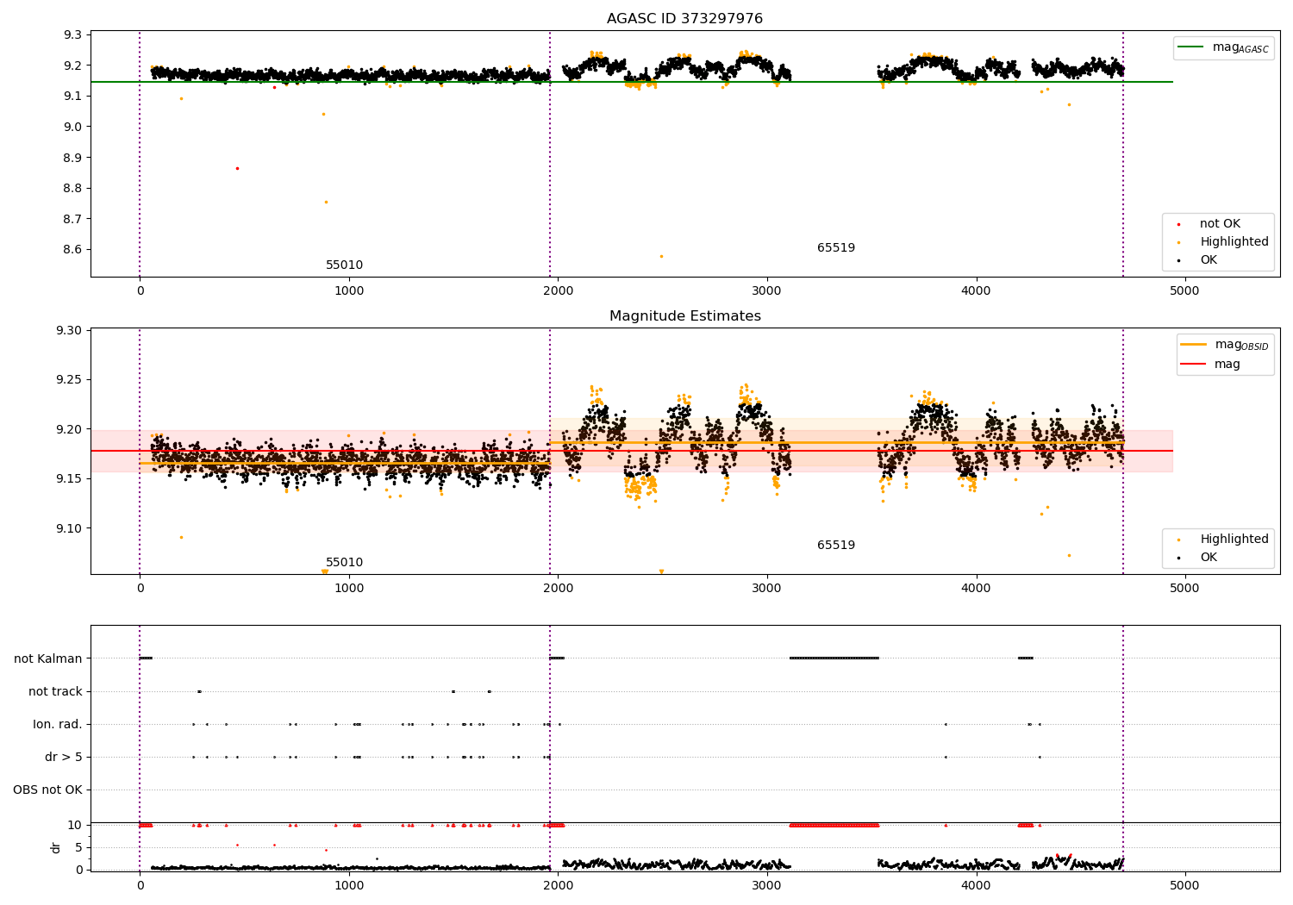The width and height of the screenshot is (1293, 905).
Task: Click the 'not track' row label
Action: [55, 692]
